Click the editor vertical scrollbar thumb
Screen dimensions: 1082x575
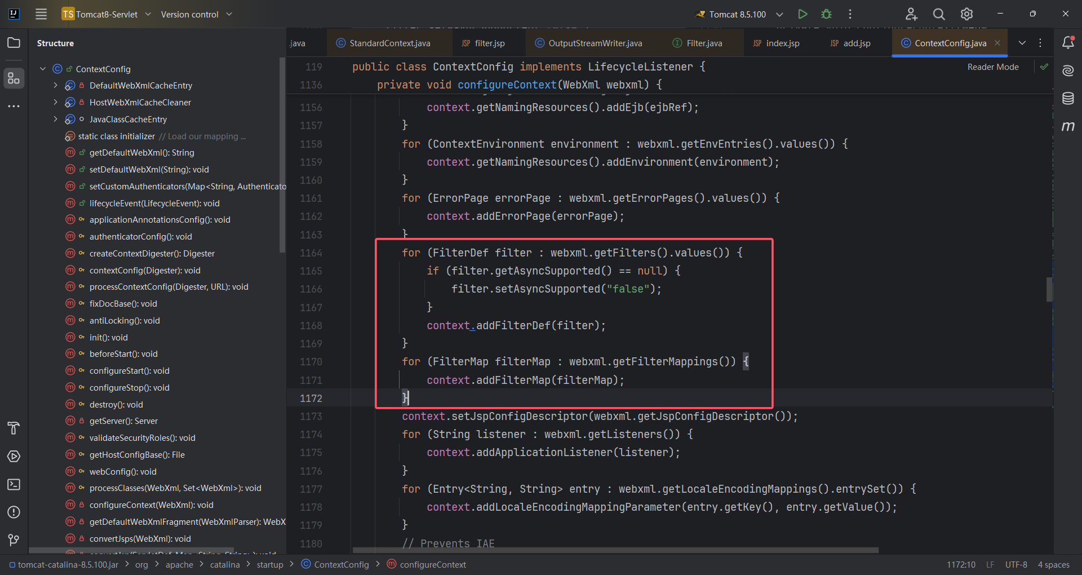coord(1049,289)
